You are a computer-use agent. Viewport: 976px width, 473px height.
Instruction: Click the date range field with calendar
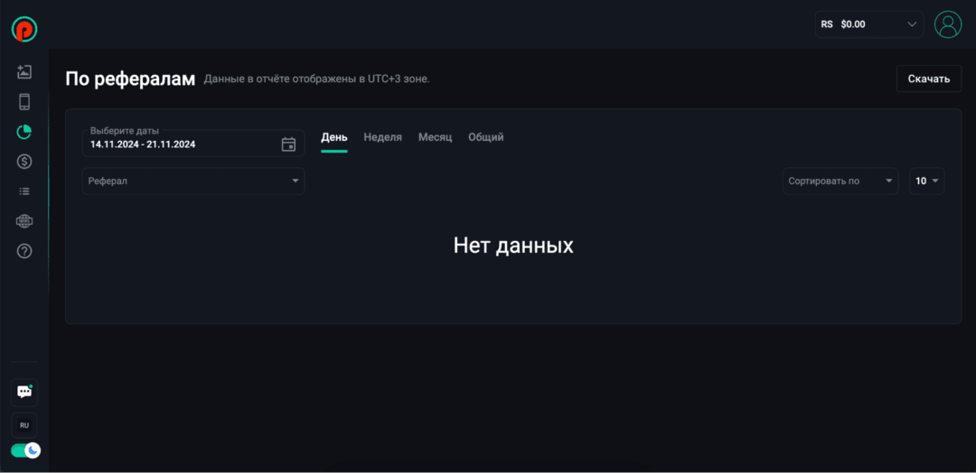[192, 144]
